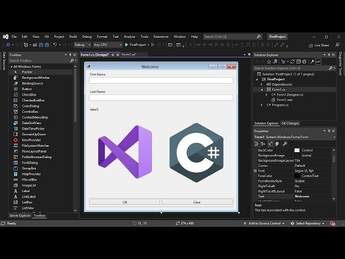Click the Clear button on the form
This screenshot has width=345, height=259.
[197, 202]
